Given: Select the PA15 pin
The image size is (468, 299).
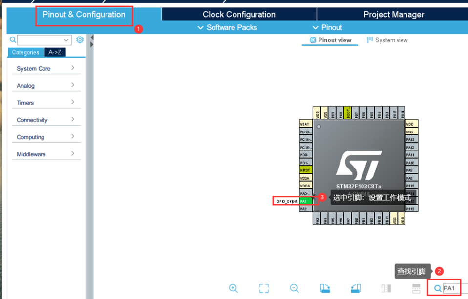Looking at the screenshot, I should click(x=394, y=113).
